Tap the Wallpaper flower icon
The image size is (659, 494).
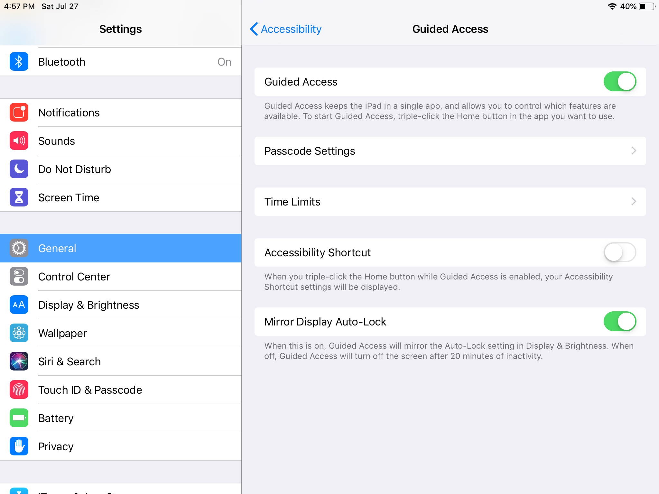[x=19, y=333]
